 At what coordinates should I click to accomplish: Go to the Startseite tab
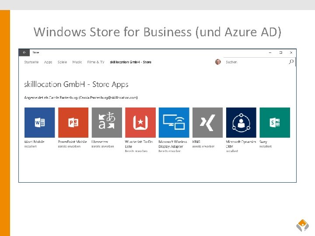31,62
